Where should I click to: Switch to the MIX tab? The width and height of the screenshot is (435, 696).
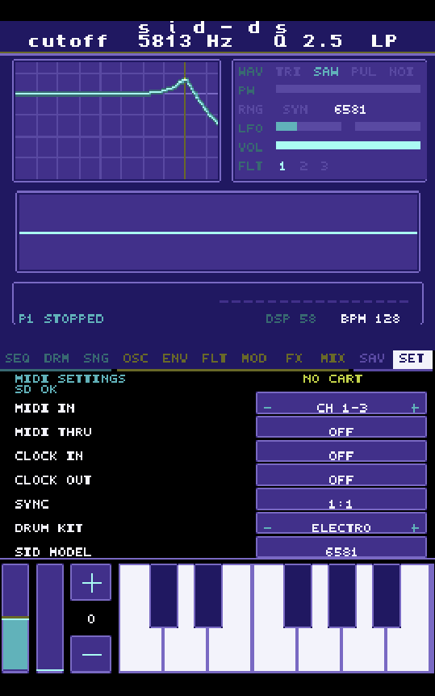point(333,358)
